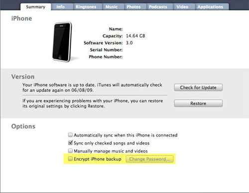Click the Check for Update button
Screen dimensions: 249x193
(198, 88)
